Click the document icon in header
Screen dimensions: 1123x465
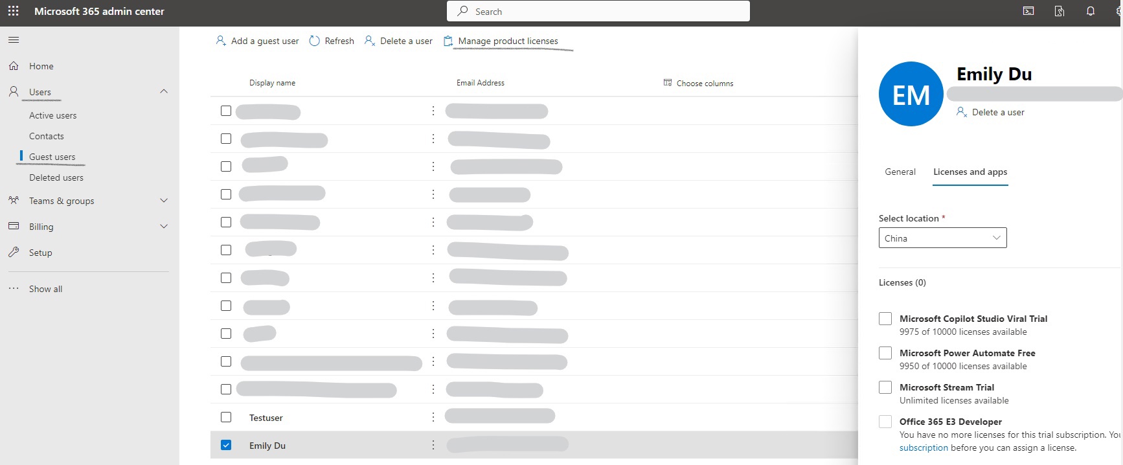click(1060, 11)
